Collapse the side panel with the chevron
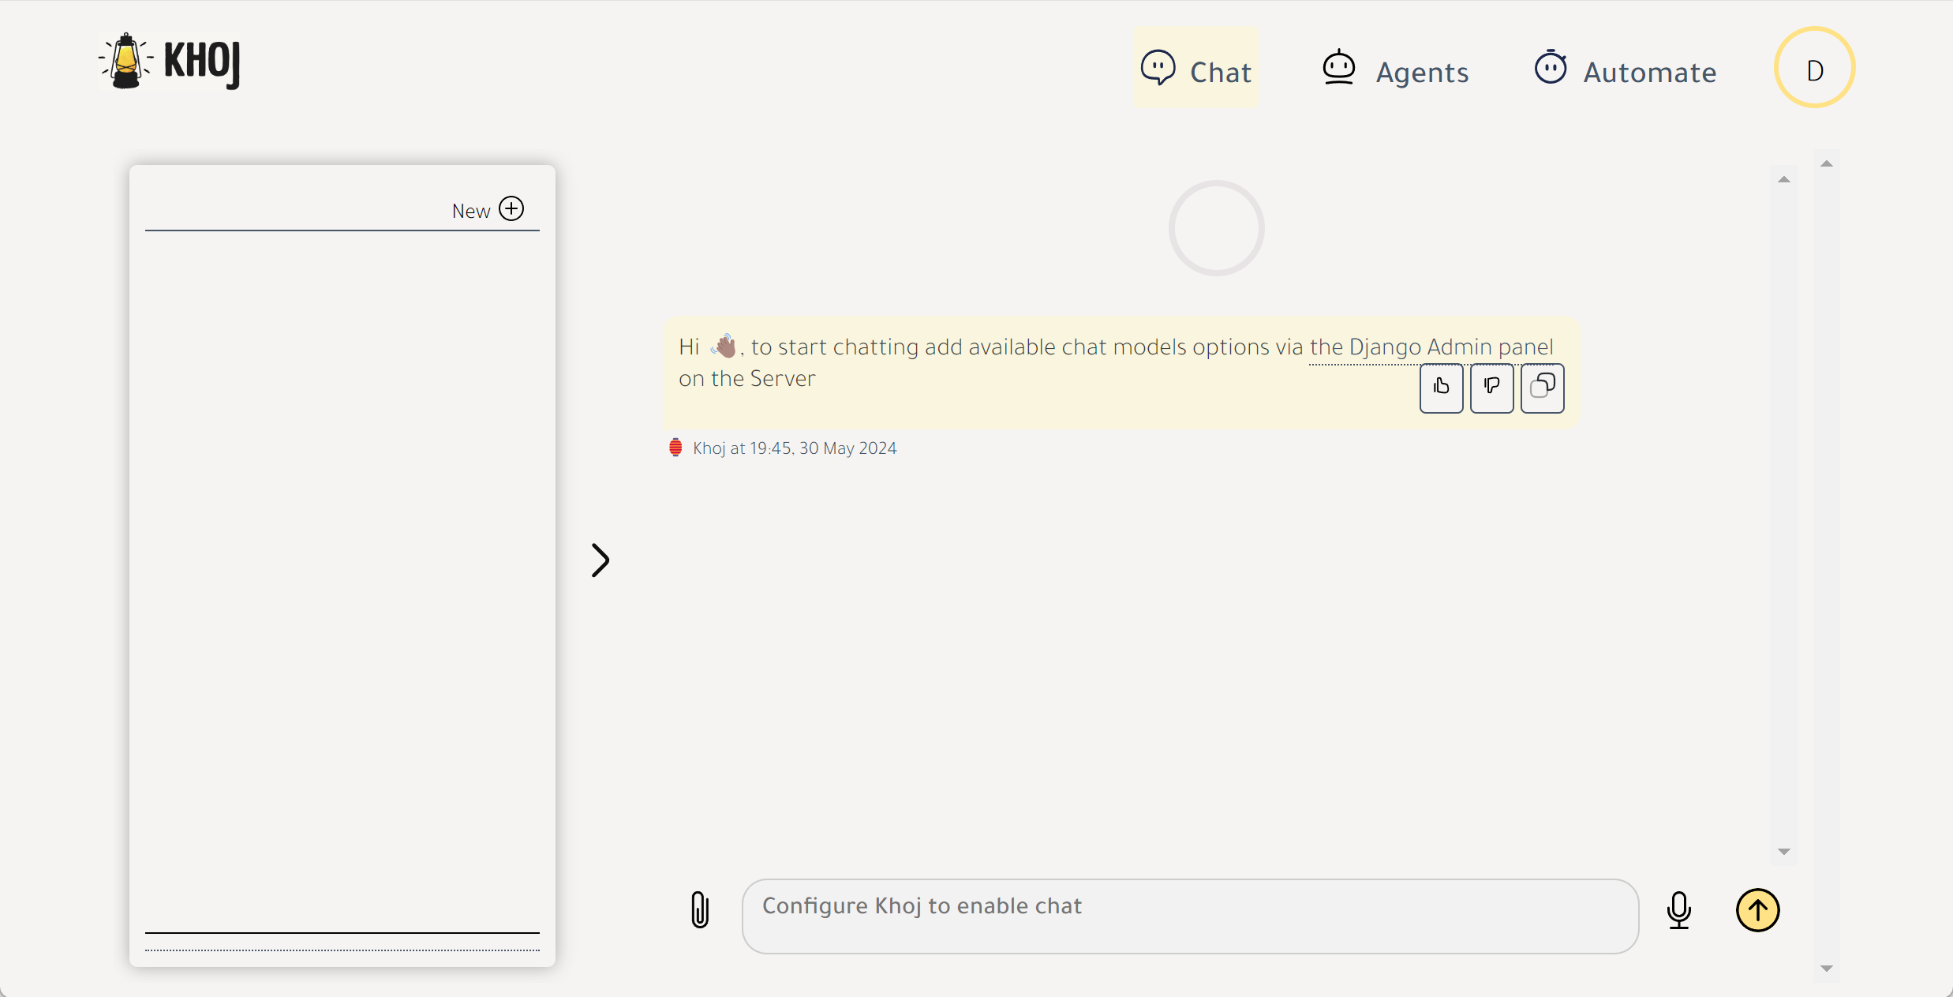1953x997 pixels. (x=600, y=560)
